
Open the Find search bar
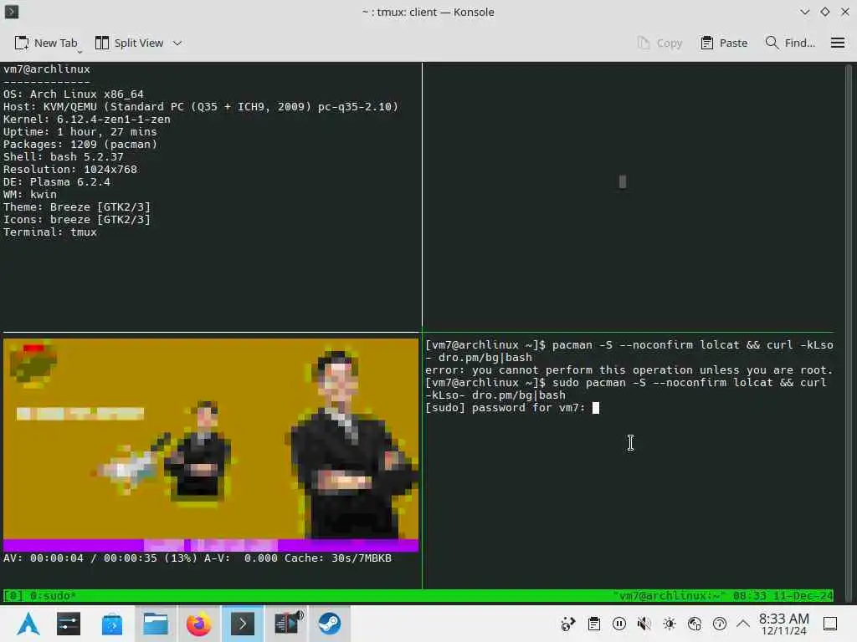tap(790, 43)
